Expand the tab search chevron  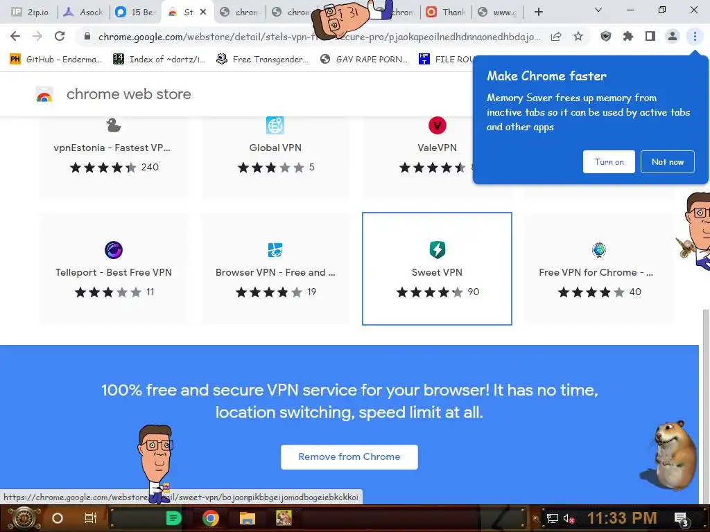tap(598, 10)
